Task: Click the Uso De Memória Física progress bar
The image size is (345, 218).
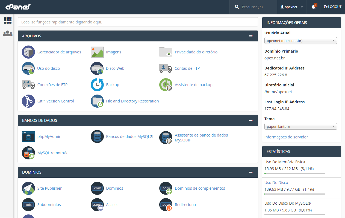Action: tap(295, 173)
